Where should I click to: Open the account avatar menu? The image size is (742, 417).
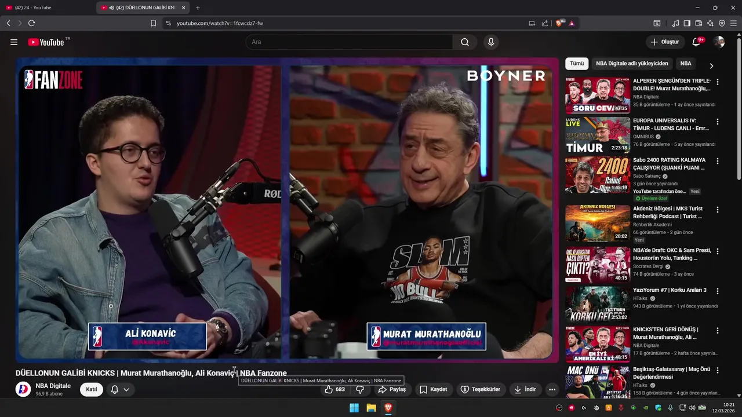pos(719,42)
